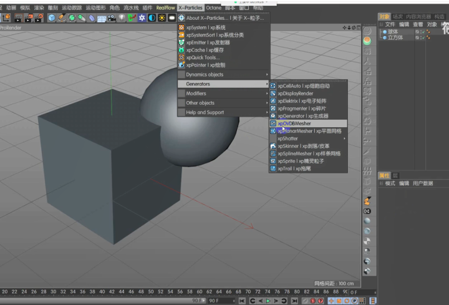The image size is (449, 305).
Task: Go to the End of animation
Action: [x=294, y=301]
